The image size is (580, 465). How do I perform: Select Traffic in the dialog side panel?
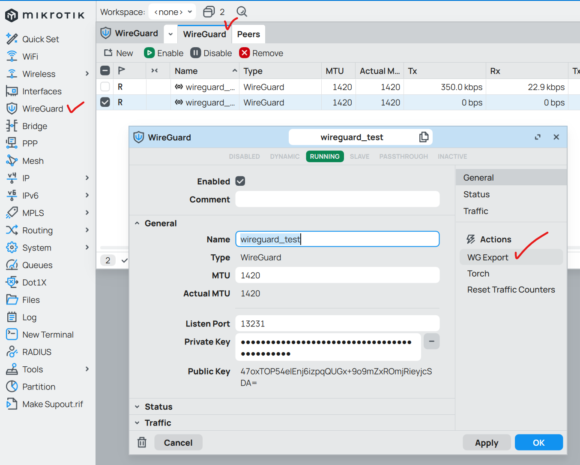[475, 211]
